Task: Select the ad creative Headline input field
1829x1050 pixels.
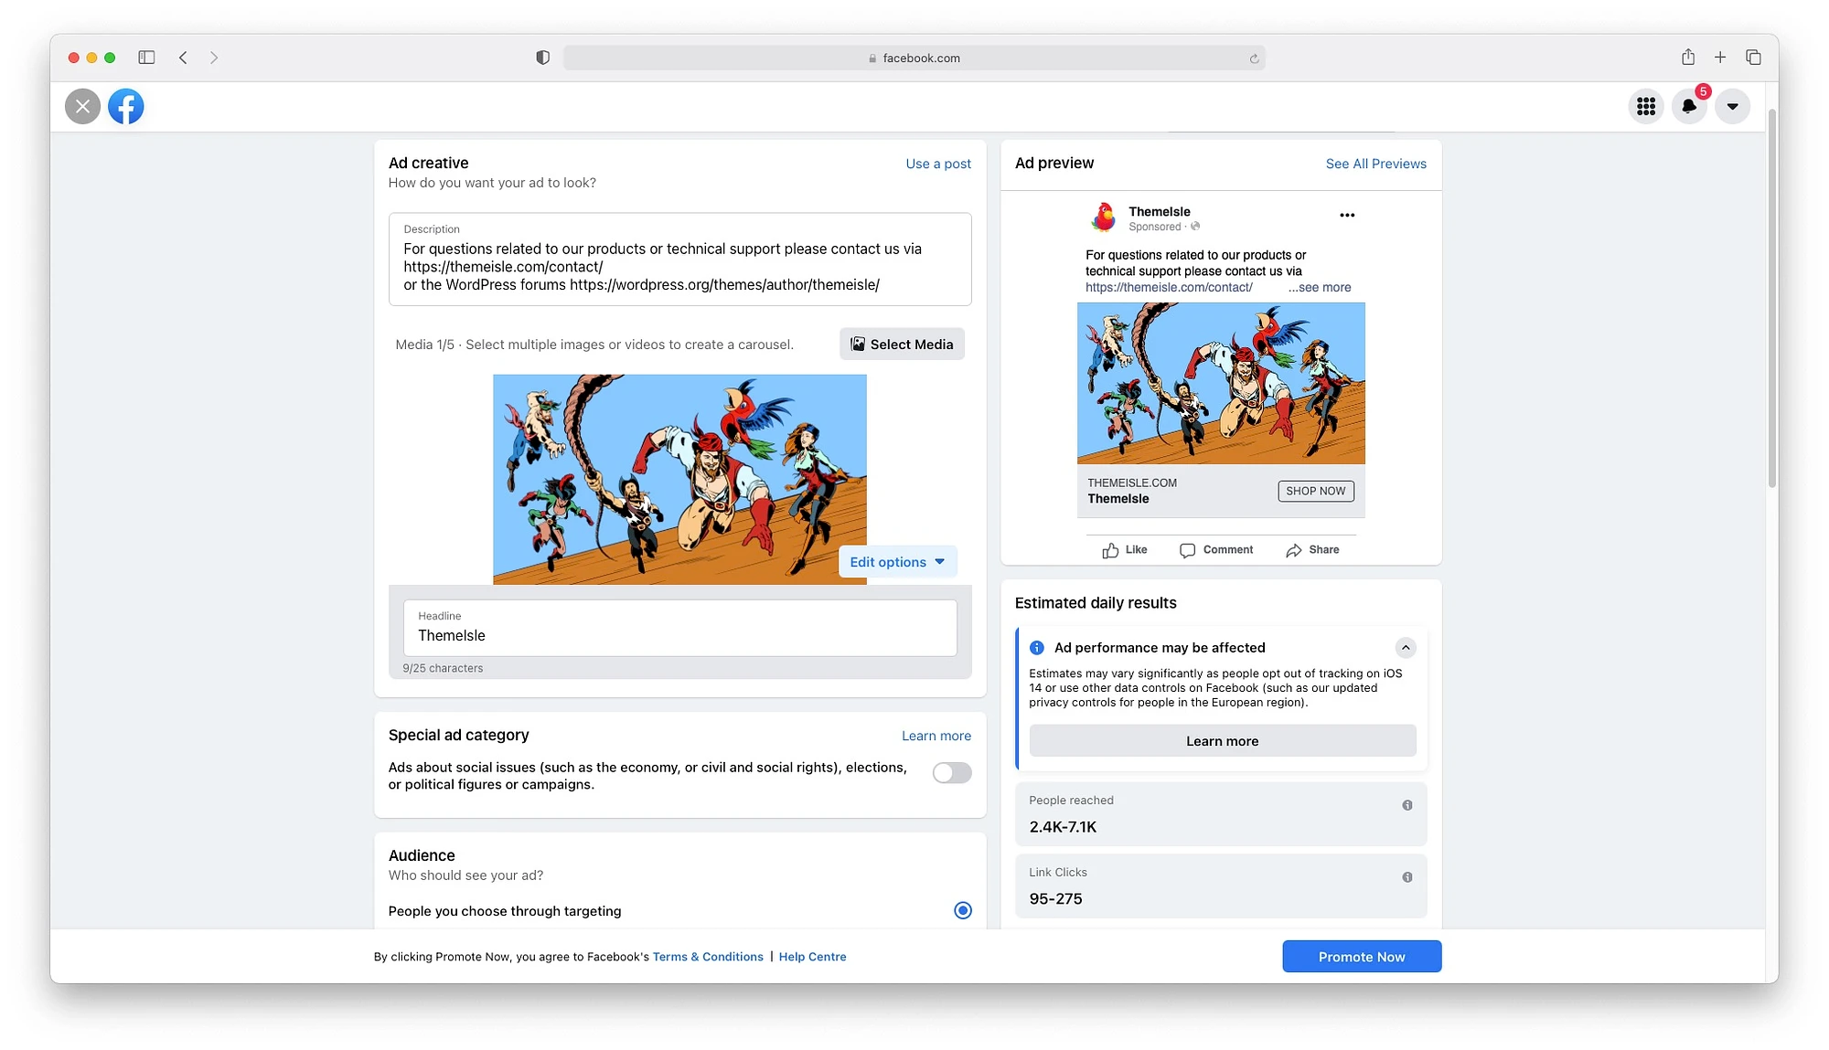Action: 679,635
